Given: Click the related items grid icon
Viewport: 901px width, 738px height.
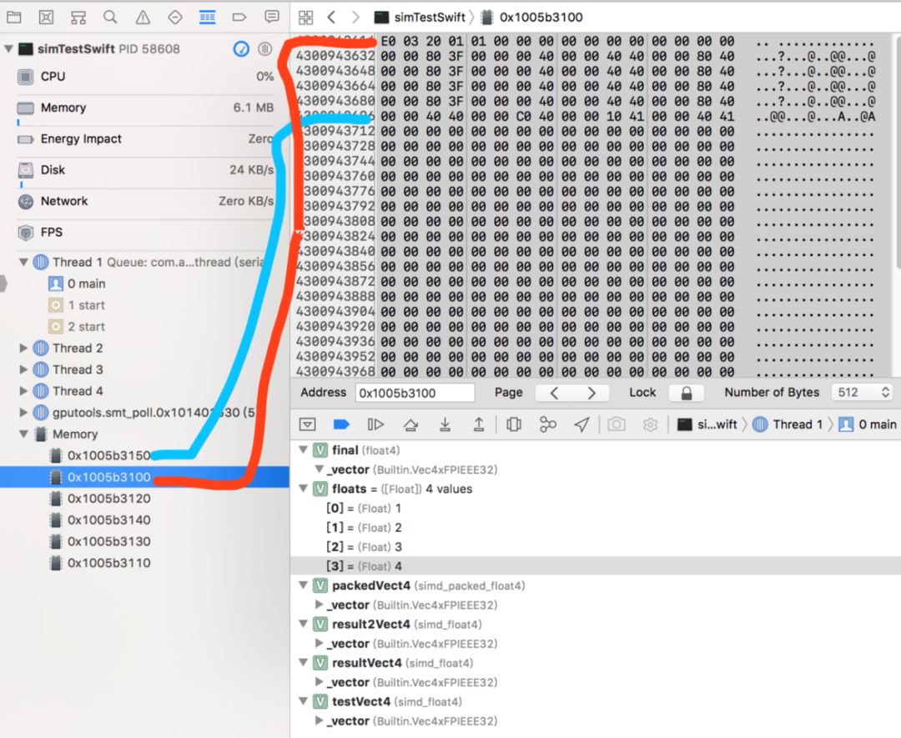Looking at the screenshot, I should [305, 18].
